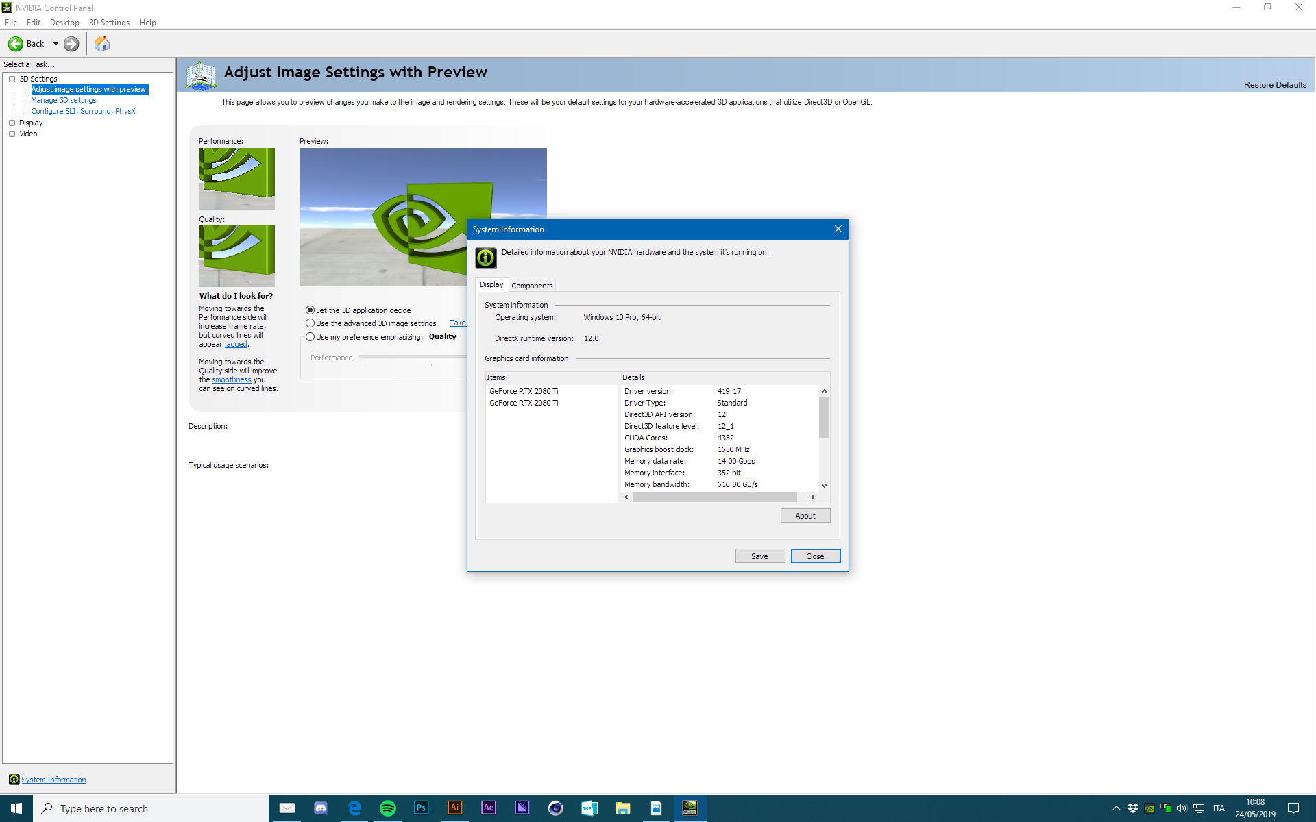
Task: Open Discord from the taskbar
Action: pos(320,808)
